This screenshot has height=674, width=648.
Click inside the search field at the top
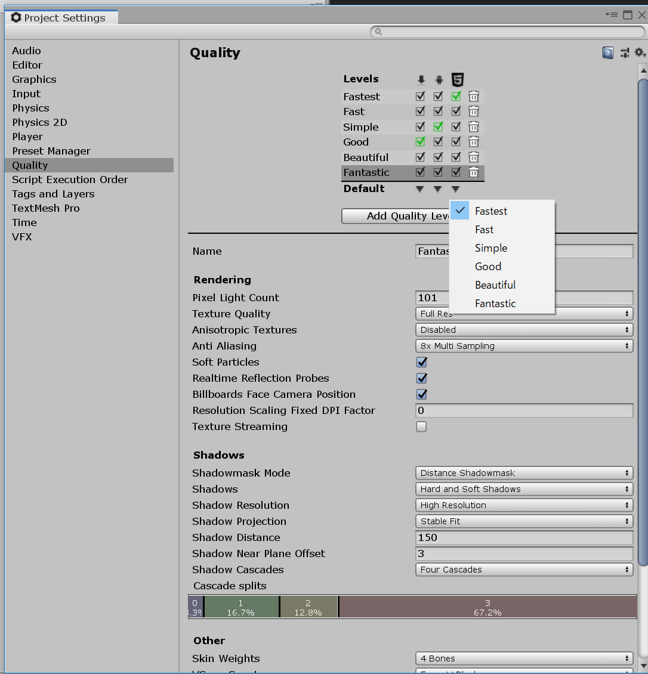coord(507,32)
